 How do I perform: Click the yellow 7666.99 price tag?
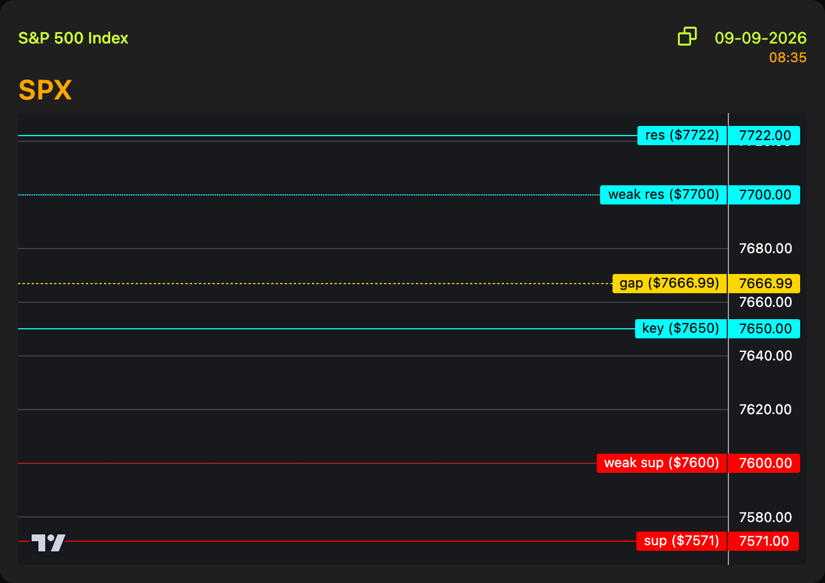(x=764, y=284)
